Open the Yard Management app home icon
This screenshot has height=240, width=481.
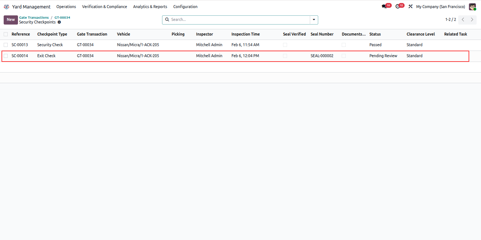point(7,7)
